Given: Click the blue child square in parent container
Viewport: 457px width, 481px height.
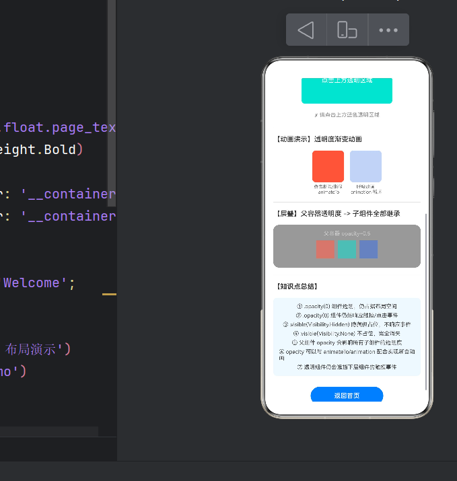Looking at the screenshot, I should pyautogui.click(x=368, y=249).
